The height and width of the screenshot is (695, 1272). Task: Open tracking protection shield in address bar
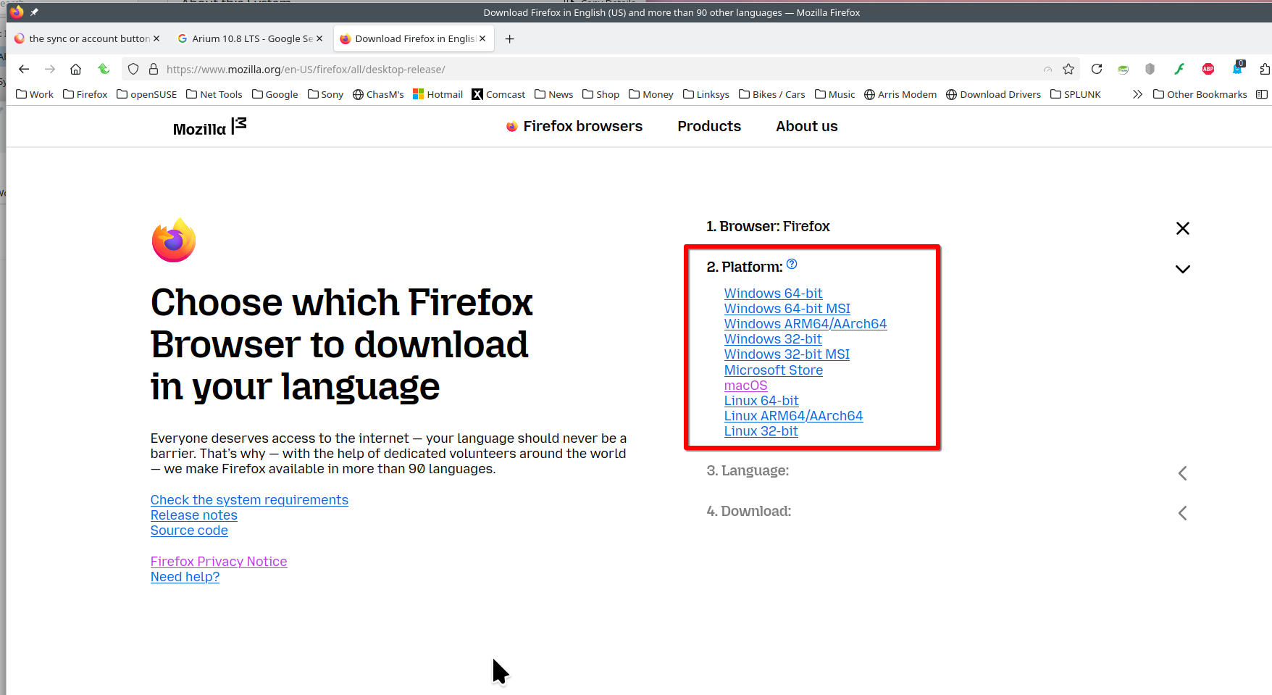click(x=133, y=69)
